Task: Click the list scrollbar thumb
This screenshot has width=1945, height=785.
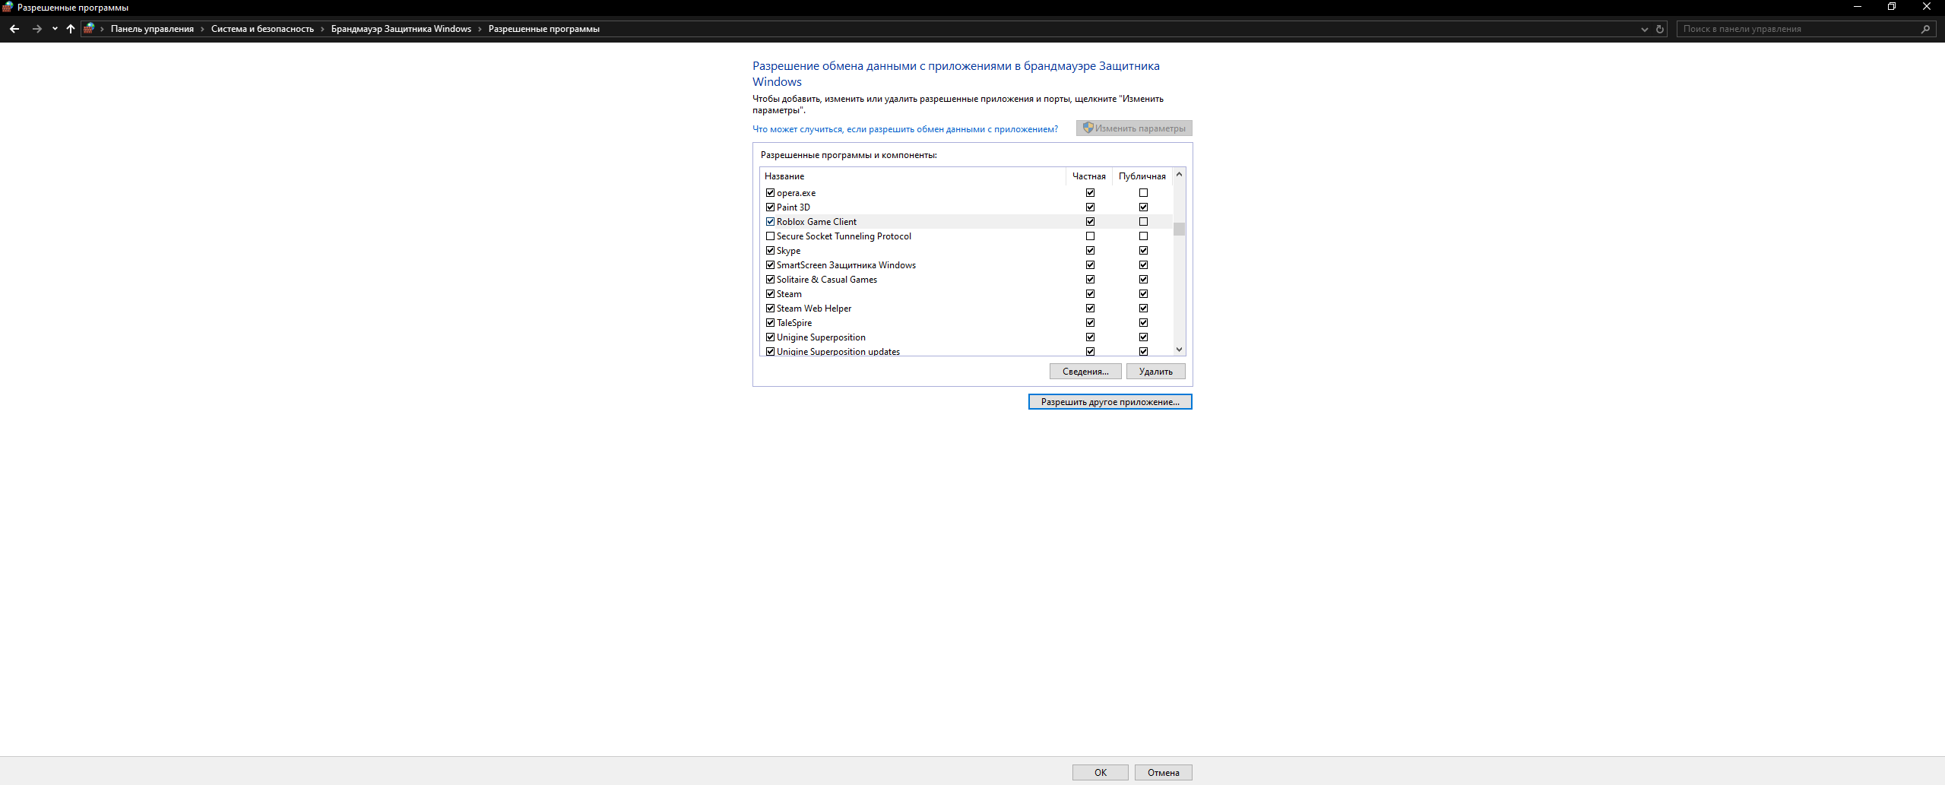Action: click(1179, 229)
